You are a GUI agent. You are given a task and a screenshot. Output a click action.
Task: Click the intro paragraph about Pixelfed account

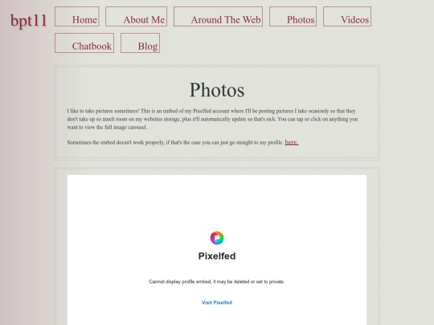click(212, 119)
